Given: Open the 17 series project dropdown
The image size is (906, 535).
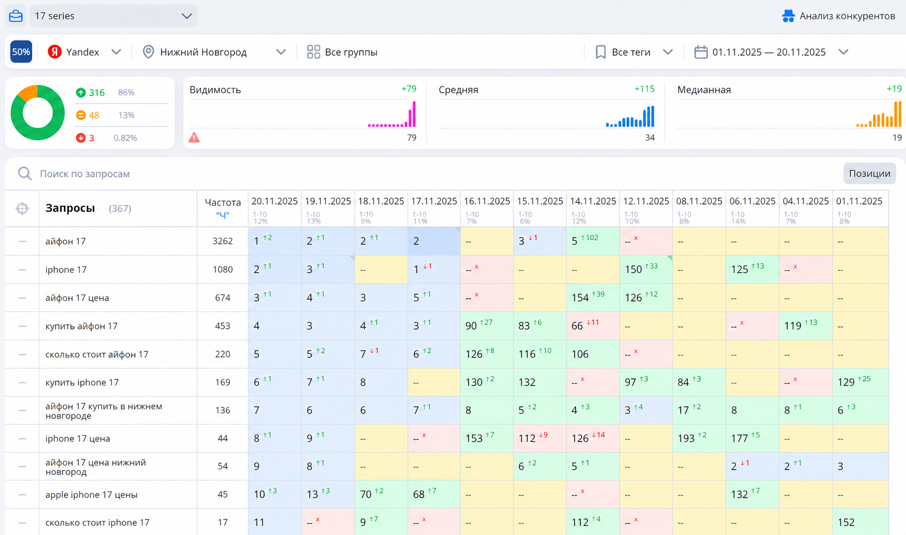Looking at the screenshot, I should [113, 16].
